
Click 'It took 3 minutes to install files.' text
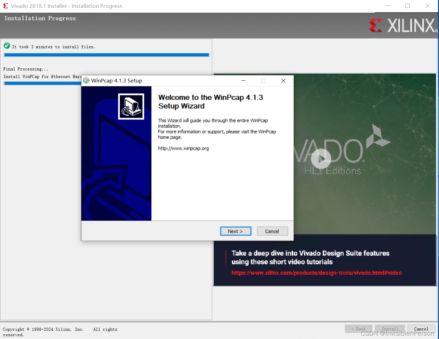53,47
